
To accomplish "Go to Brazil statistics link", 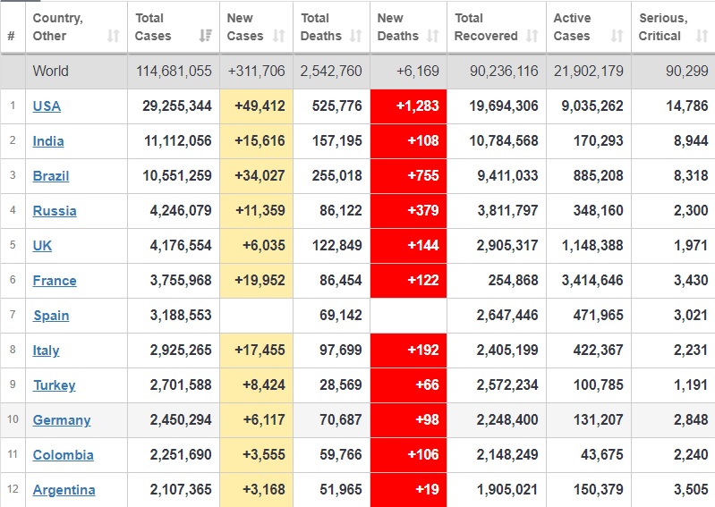I will pyautogui.click(x=50, y=176).
